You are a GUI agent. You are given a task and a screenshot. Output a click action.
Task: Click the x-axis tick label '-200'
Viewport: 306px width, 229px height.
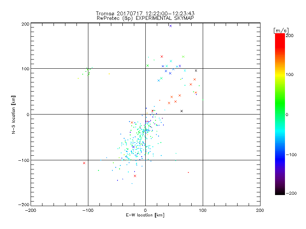(x=31, y=211)
